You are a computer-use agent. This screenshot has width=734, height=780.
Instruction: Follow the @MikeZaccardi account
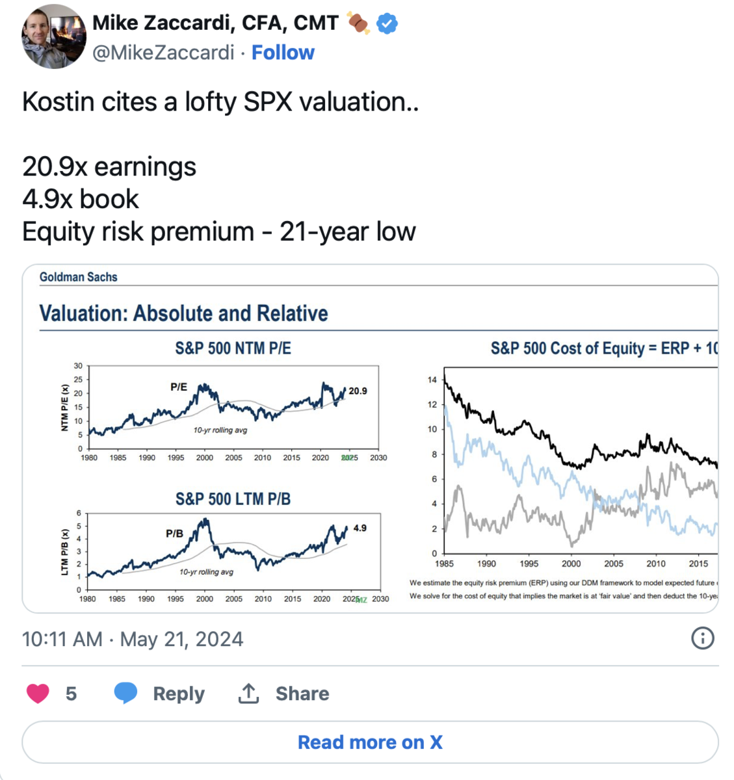click(283, 53)
